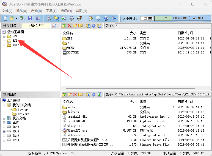The image size is (212, 156).
Task: Click the gear icon in disc directory toolbar
Action: [x=94, y=26]
